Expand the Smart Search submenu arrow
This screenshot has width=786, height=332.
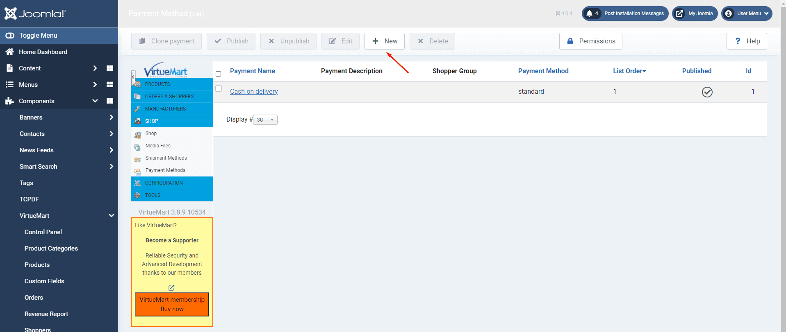click(x=111, y=167)
